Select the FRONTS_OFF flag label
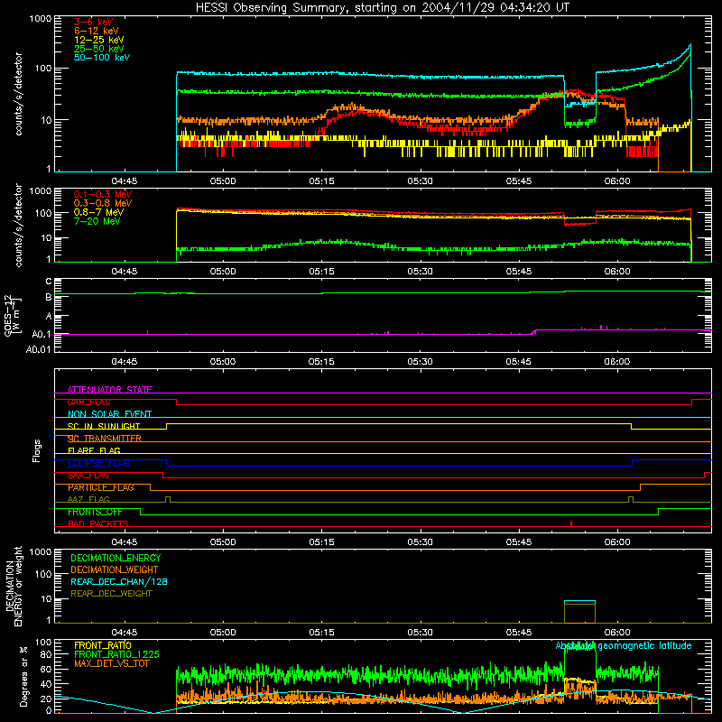Viewport: 722px width, 722px height. (95, 512)
